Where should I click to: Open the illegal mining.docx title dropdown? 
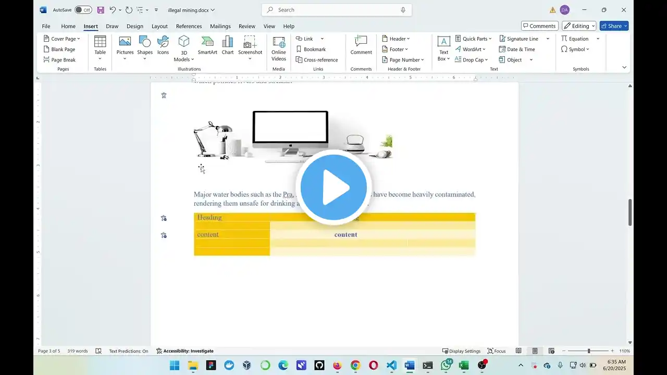click(191, 10)
